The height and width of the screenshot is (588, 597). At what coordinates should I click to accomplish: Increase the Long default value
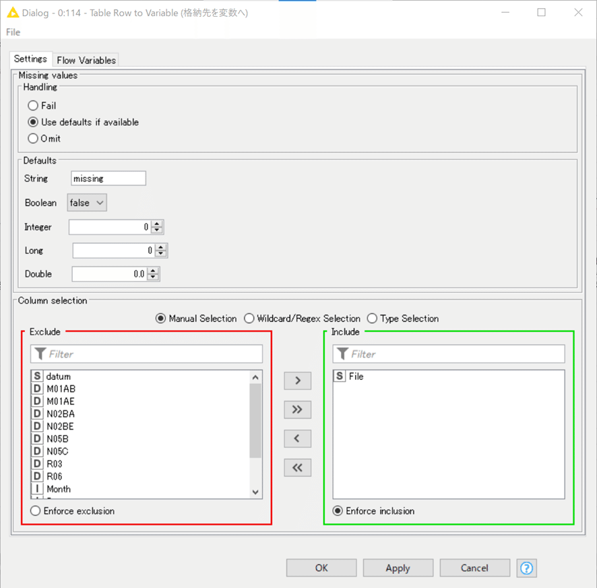point(161,247)
